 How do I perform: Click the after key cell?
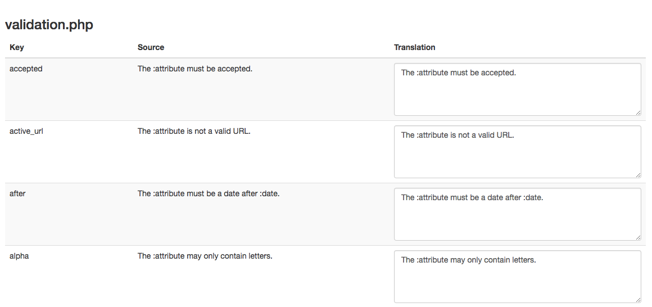[x=17, y=193]
